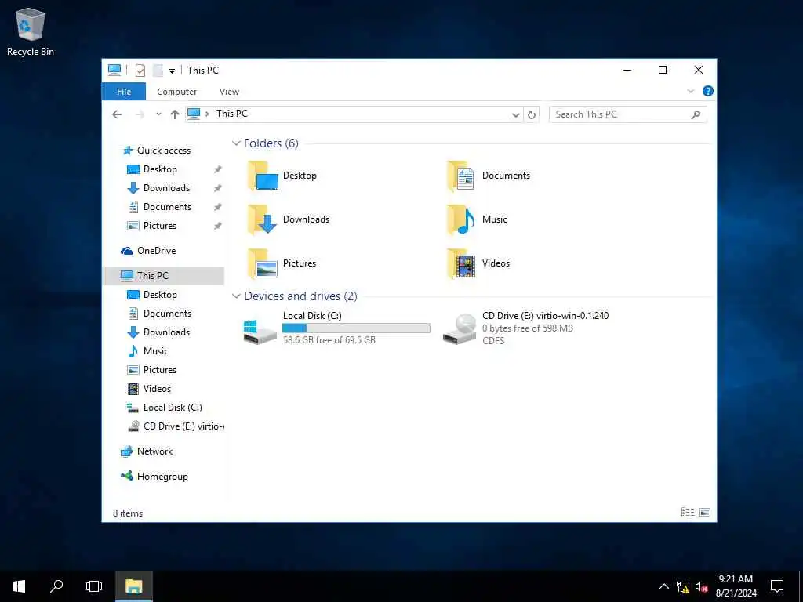Select the Local Disk (C:) drive icon
Viewport: 803px width, 602px height.
coord(260,332)
